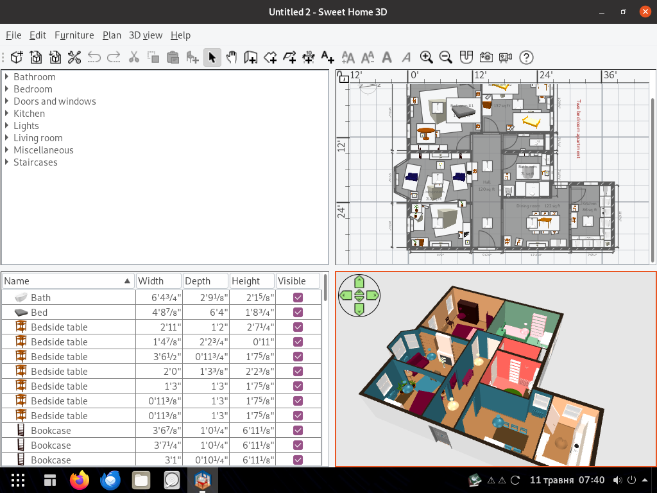This screenshot has width=657, height=493.
Task: Open the Plan menu
Action: click(x=112, y=35)
